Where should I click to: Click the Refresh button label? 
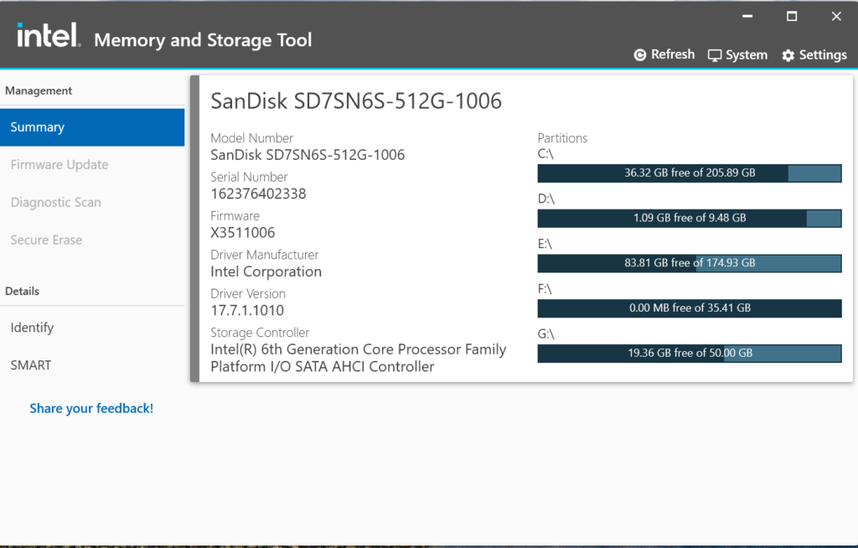click(x=673, y=54)
